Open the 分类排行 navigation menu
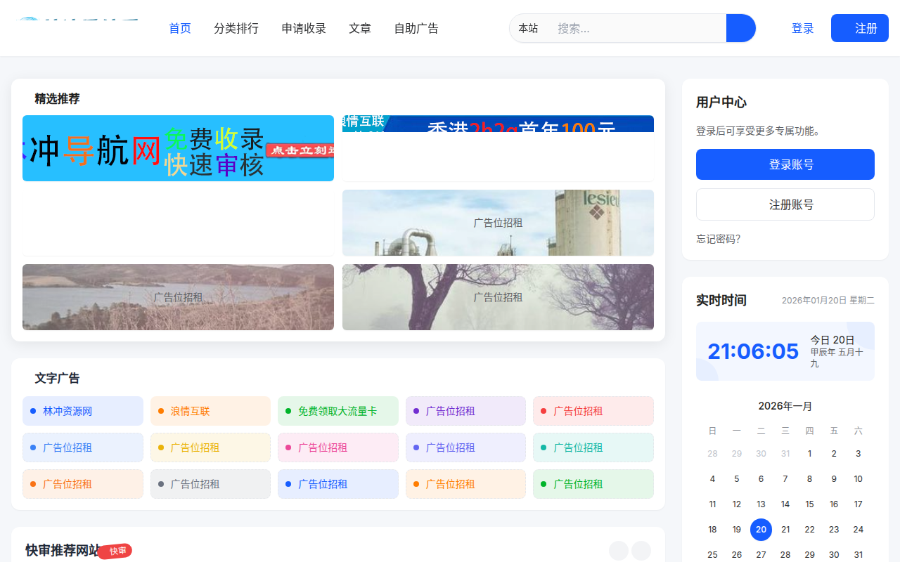 tap(236, 28)
